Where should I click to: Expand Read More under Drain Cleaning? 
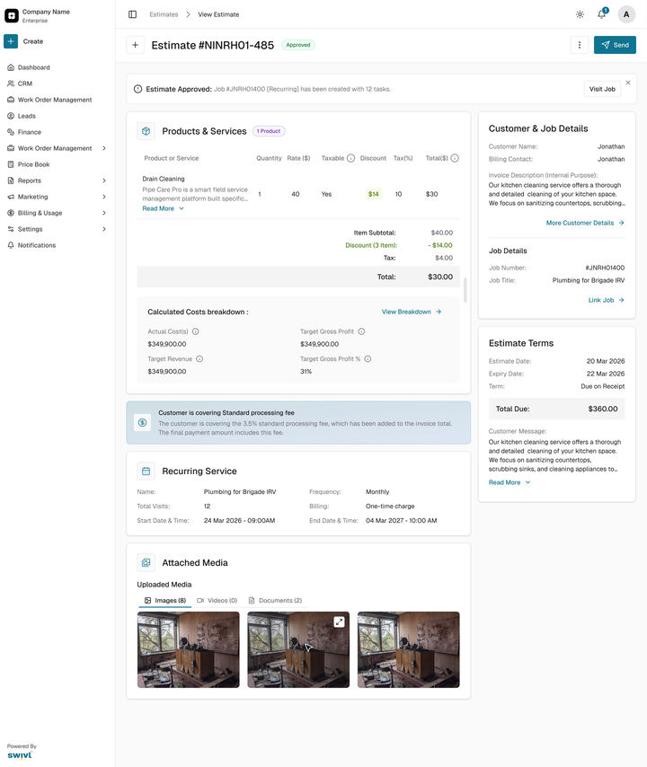pyautogui.click(x=163, y=208)
